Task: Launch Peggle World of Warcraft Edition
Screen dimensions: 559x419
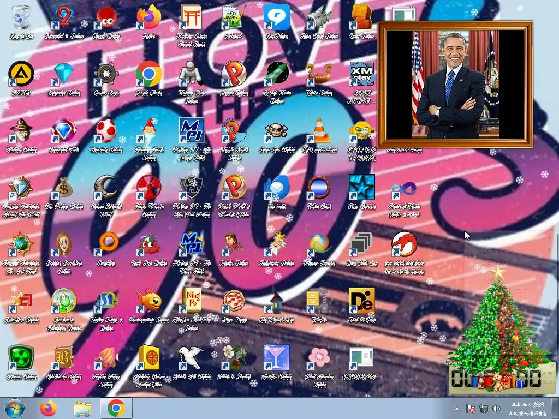Action: 234,188
